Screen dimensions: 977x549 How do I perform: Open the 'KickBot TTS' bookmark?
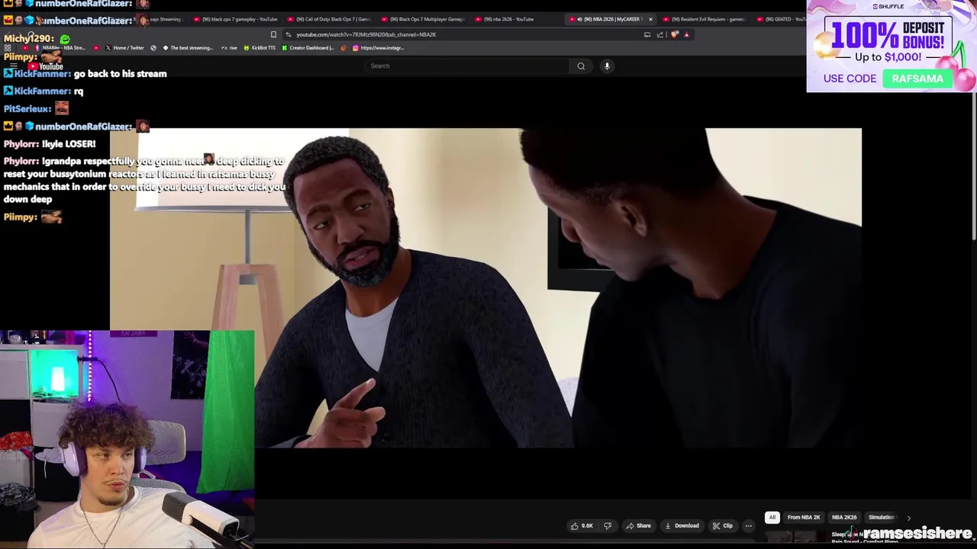[x=260, y=48]
